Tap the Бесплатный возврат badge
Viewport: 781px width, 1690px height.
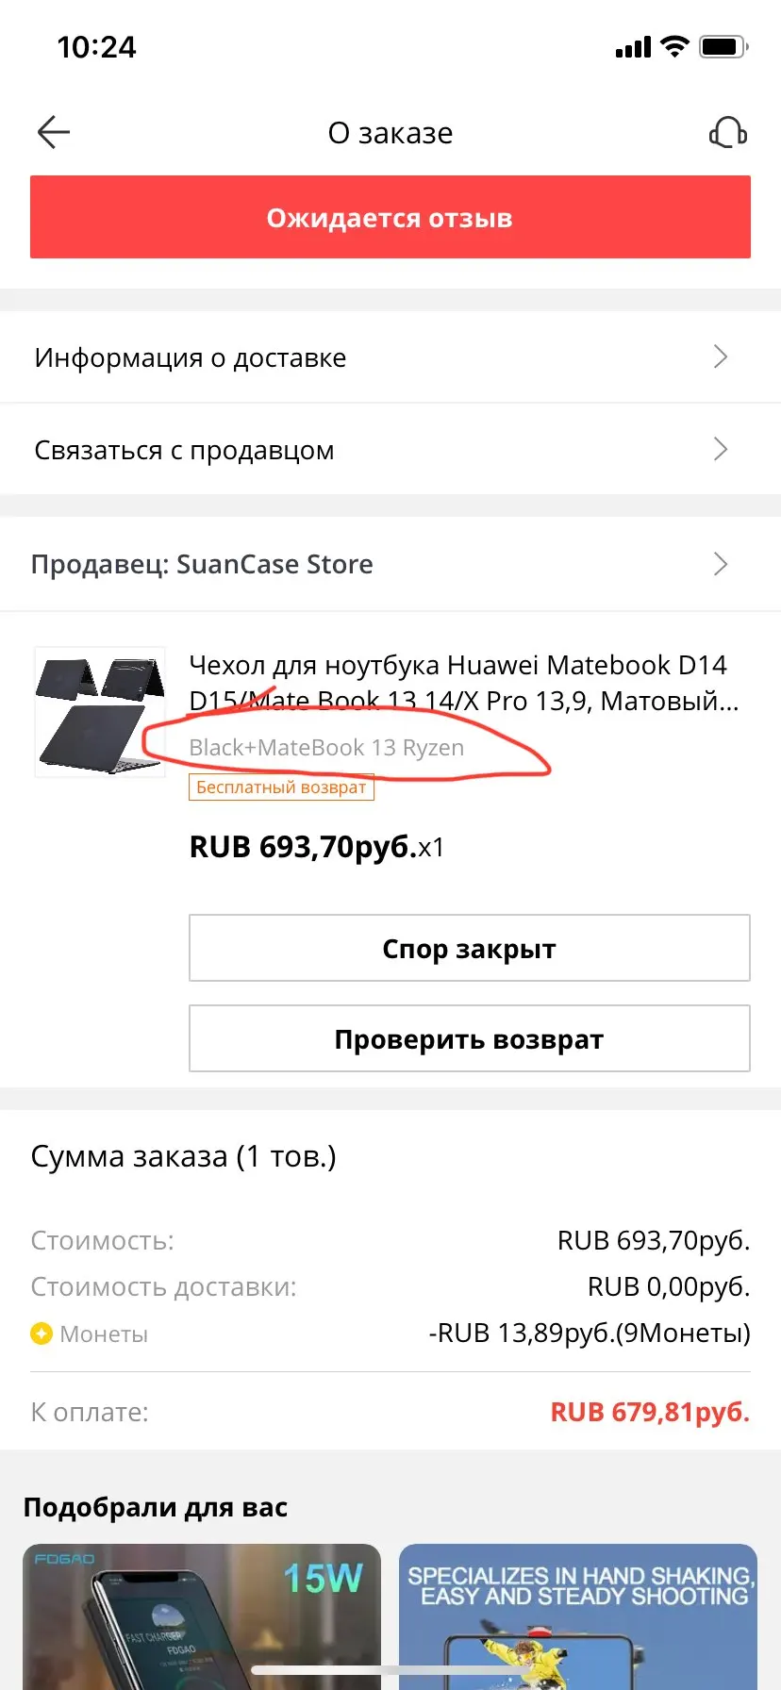281,787
